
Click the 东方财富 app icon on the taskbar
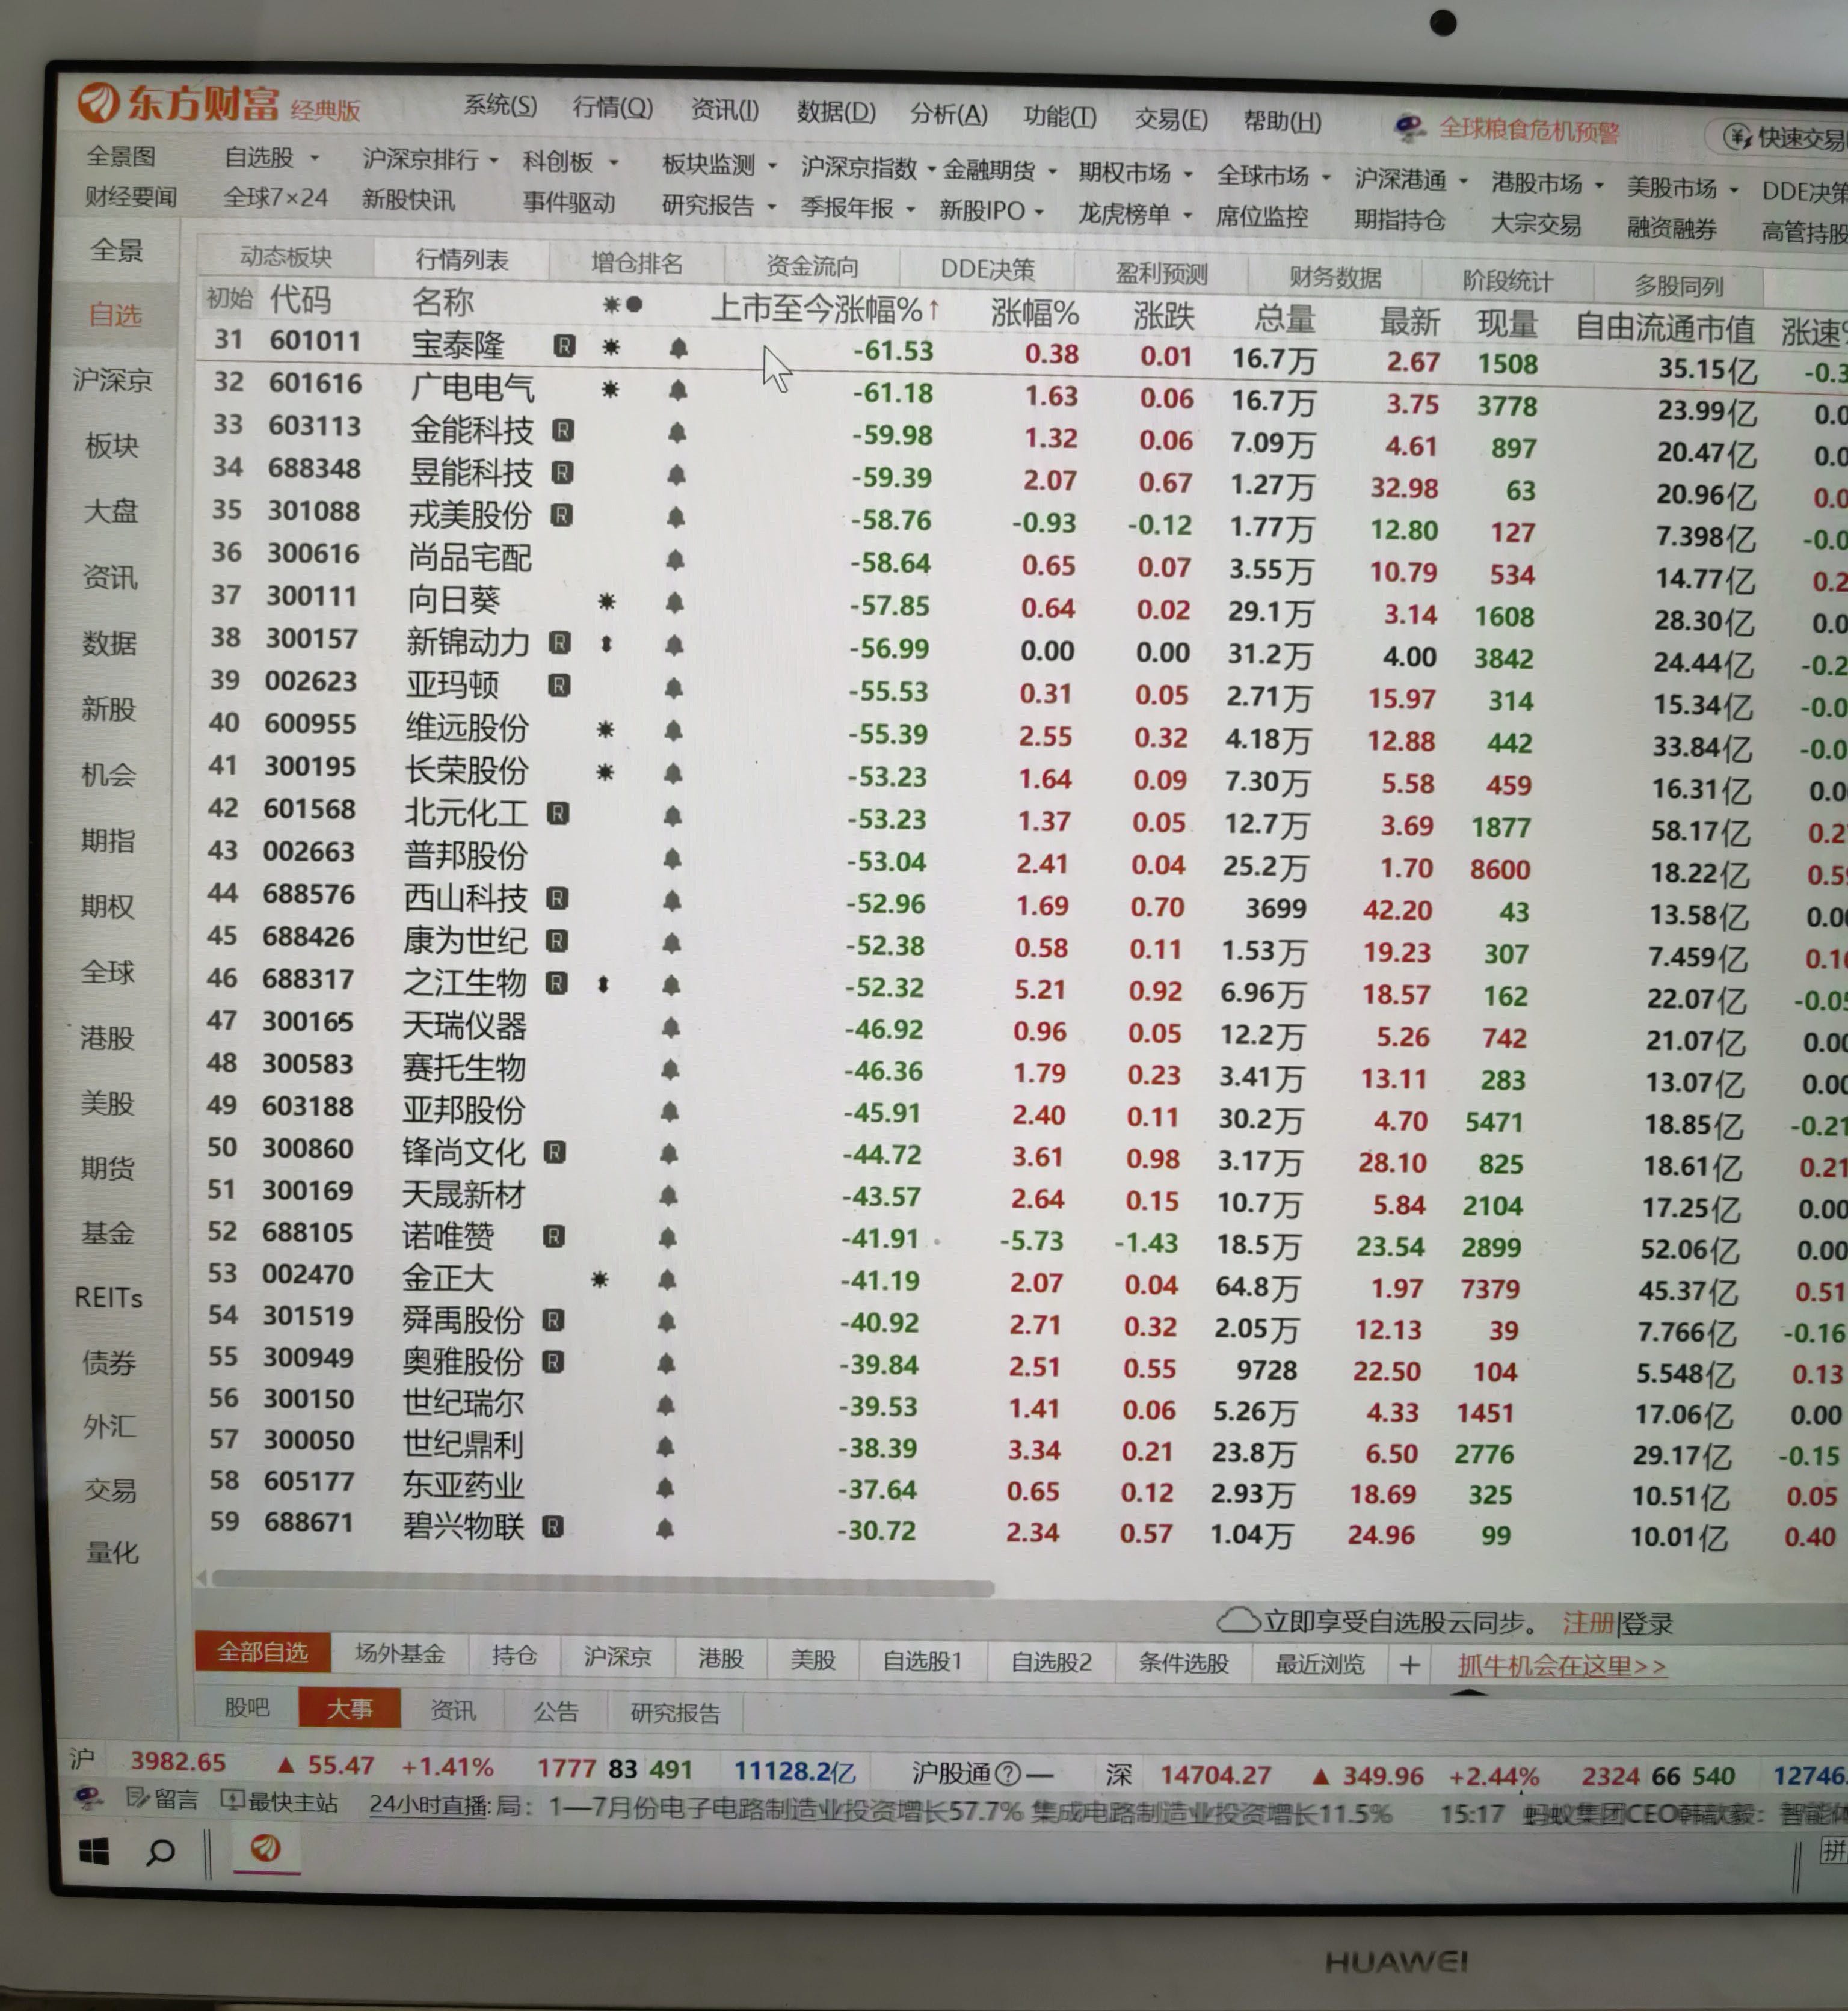265,1848
